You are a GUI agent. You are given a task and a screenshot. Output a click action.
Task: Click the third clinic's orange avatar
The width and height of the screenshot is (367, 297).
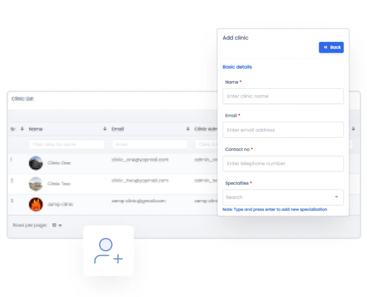pos(36,204)
